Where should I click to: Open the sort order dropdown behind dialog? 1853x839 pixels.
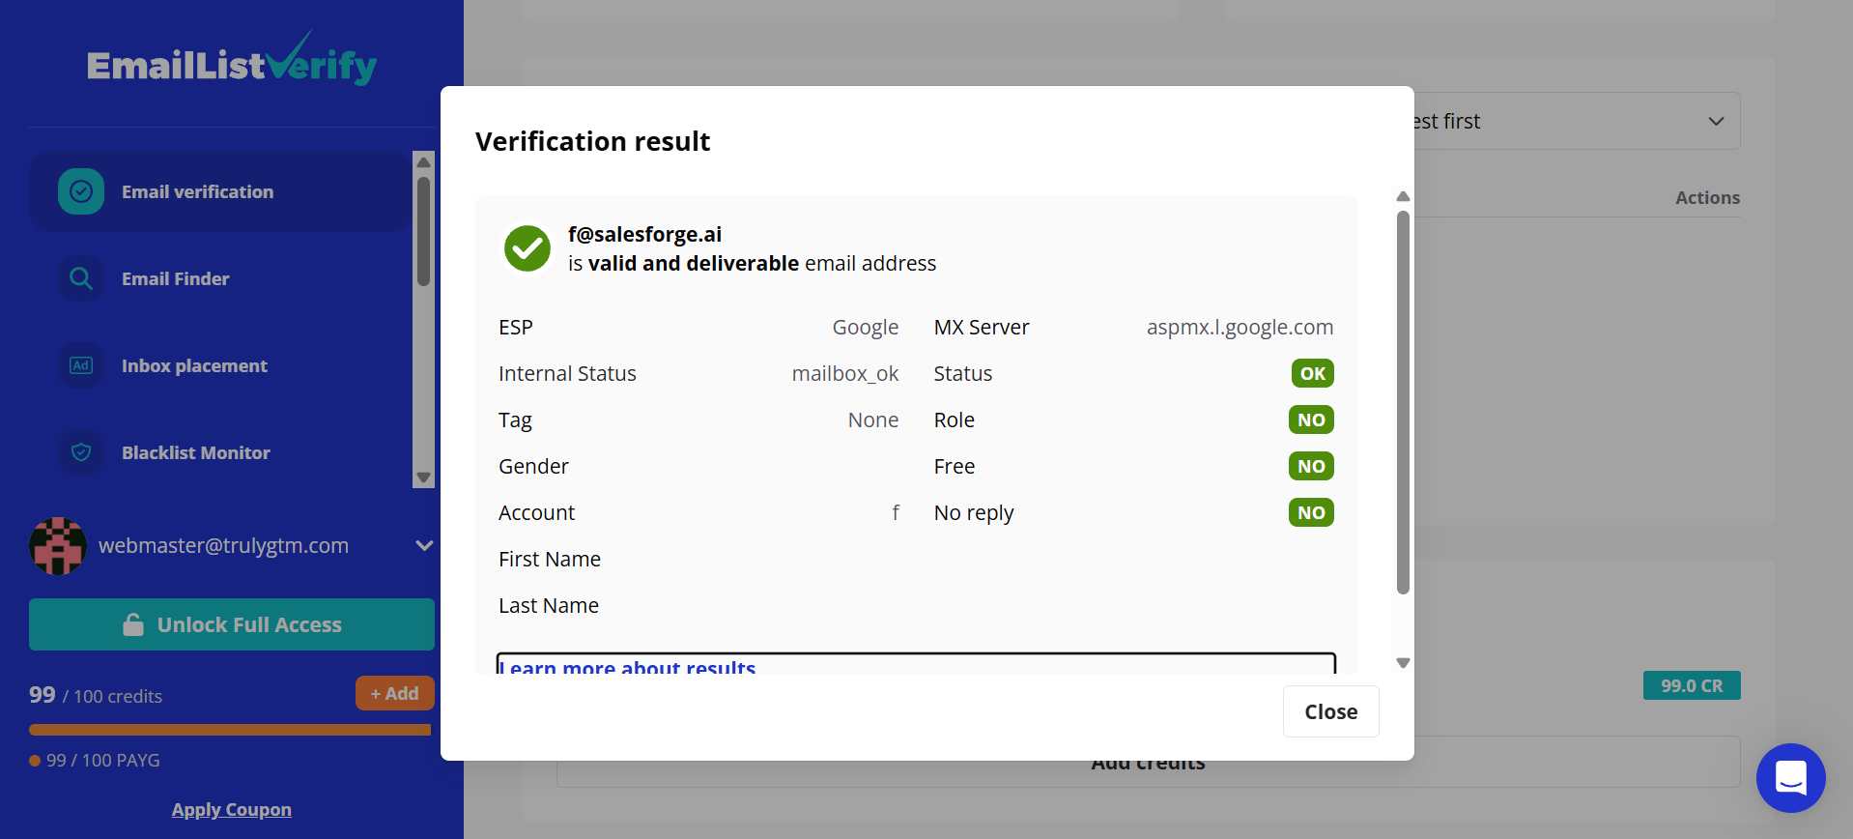click(1578, 121)
